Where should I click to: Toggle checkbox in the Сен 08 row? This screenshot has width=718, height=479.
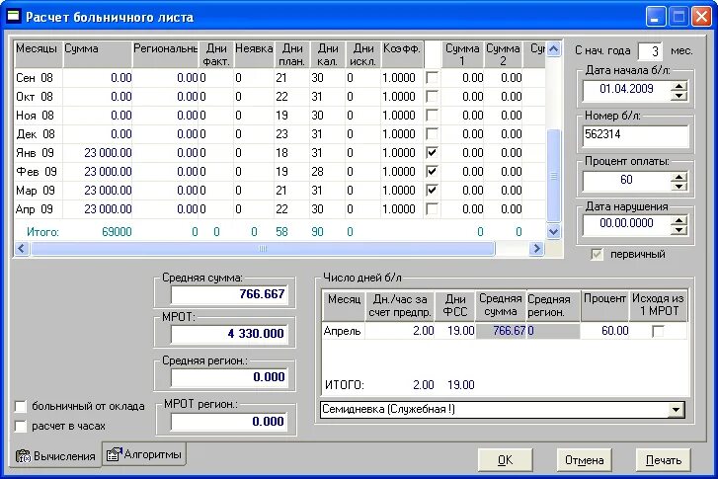[x=432, y=78]
